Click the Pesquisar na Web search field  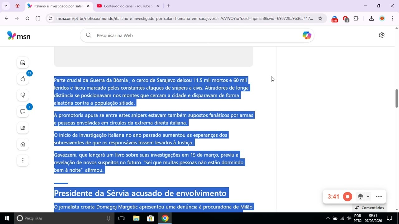197,35
